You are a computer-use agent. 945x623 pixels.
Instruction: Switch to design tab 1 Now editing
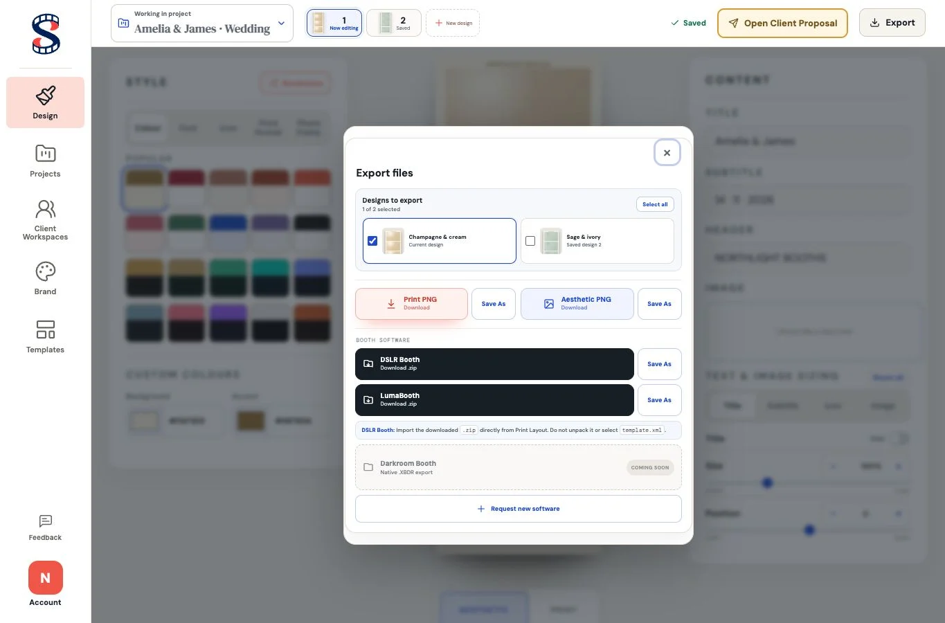tap(334, 23)
